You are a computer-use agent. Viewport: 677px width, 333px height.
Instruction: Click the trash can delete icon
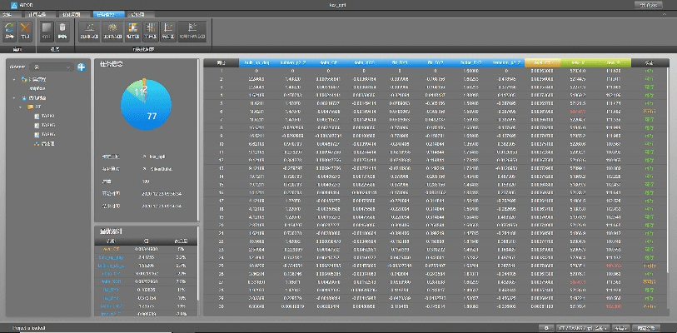(x=62, y=30)
